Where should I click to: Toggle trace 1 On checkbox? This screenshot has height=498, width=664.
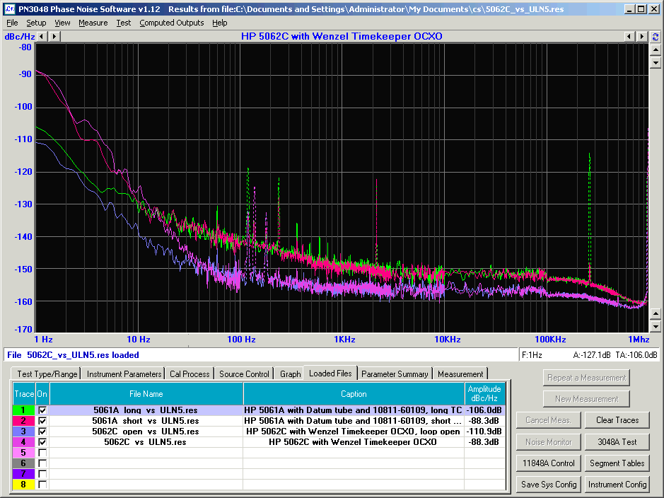(x=42, y=410)
